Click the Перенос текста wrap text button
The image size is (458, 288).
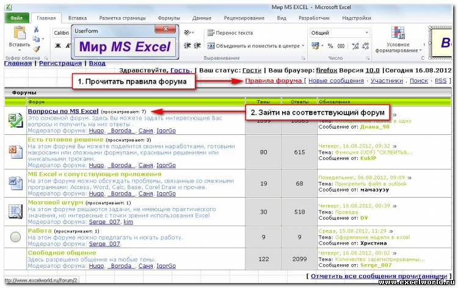(x=230, y=33)
